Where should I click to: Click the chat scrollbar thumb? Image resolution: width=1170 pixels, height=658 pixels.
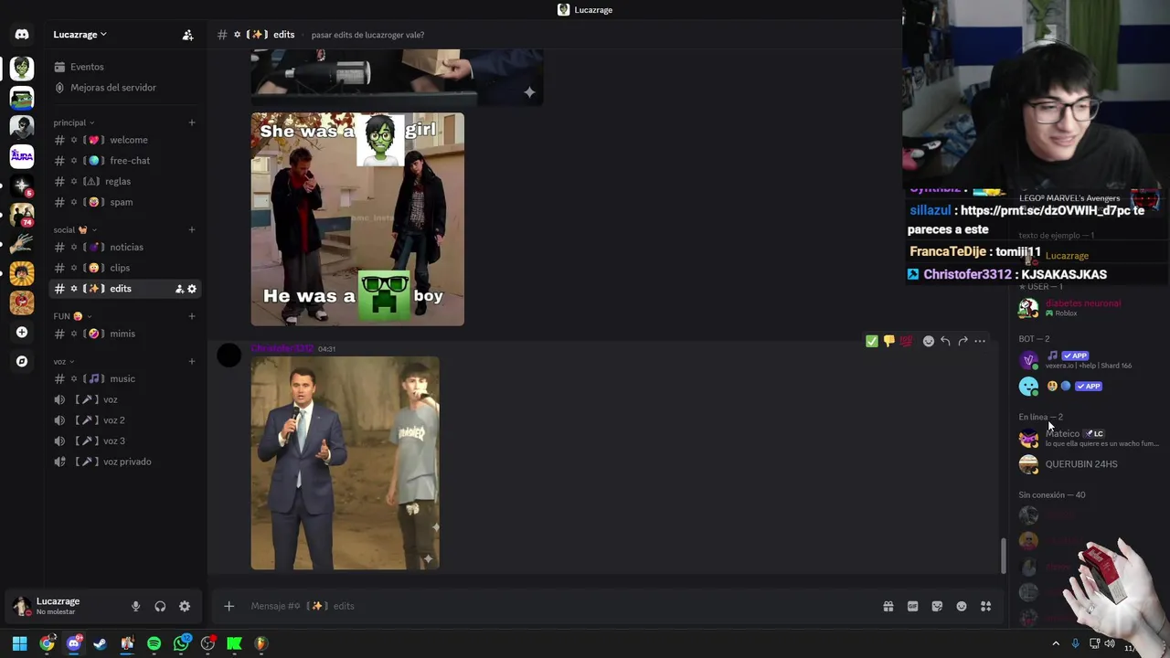(x=1003, y=556)
